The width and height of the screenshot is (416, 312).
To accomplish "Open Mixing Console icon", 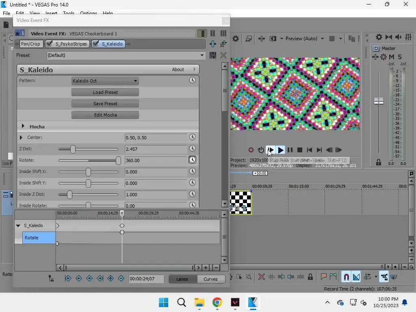I will [408, 37].
